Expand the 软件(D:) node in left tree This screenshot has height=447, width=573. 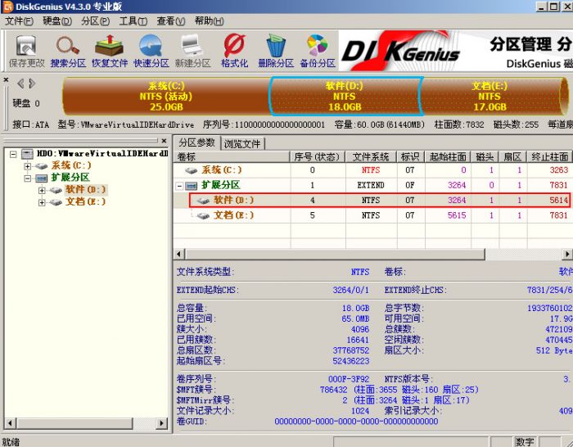click(x=43, y=190)
